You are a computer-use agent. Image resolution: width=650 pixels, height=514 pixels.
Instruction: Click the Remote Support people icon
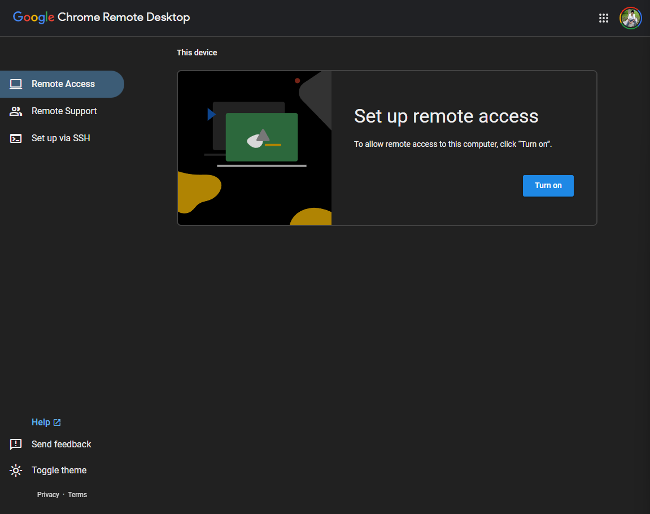(16, 111)
